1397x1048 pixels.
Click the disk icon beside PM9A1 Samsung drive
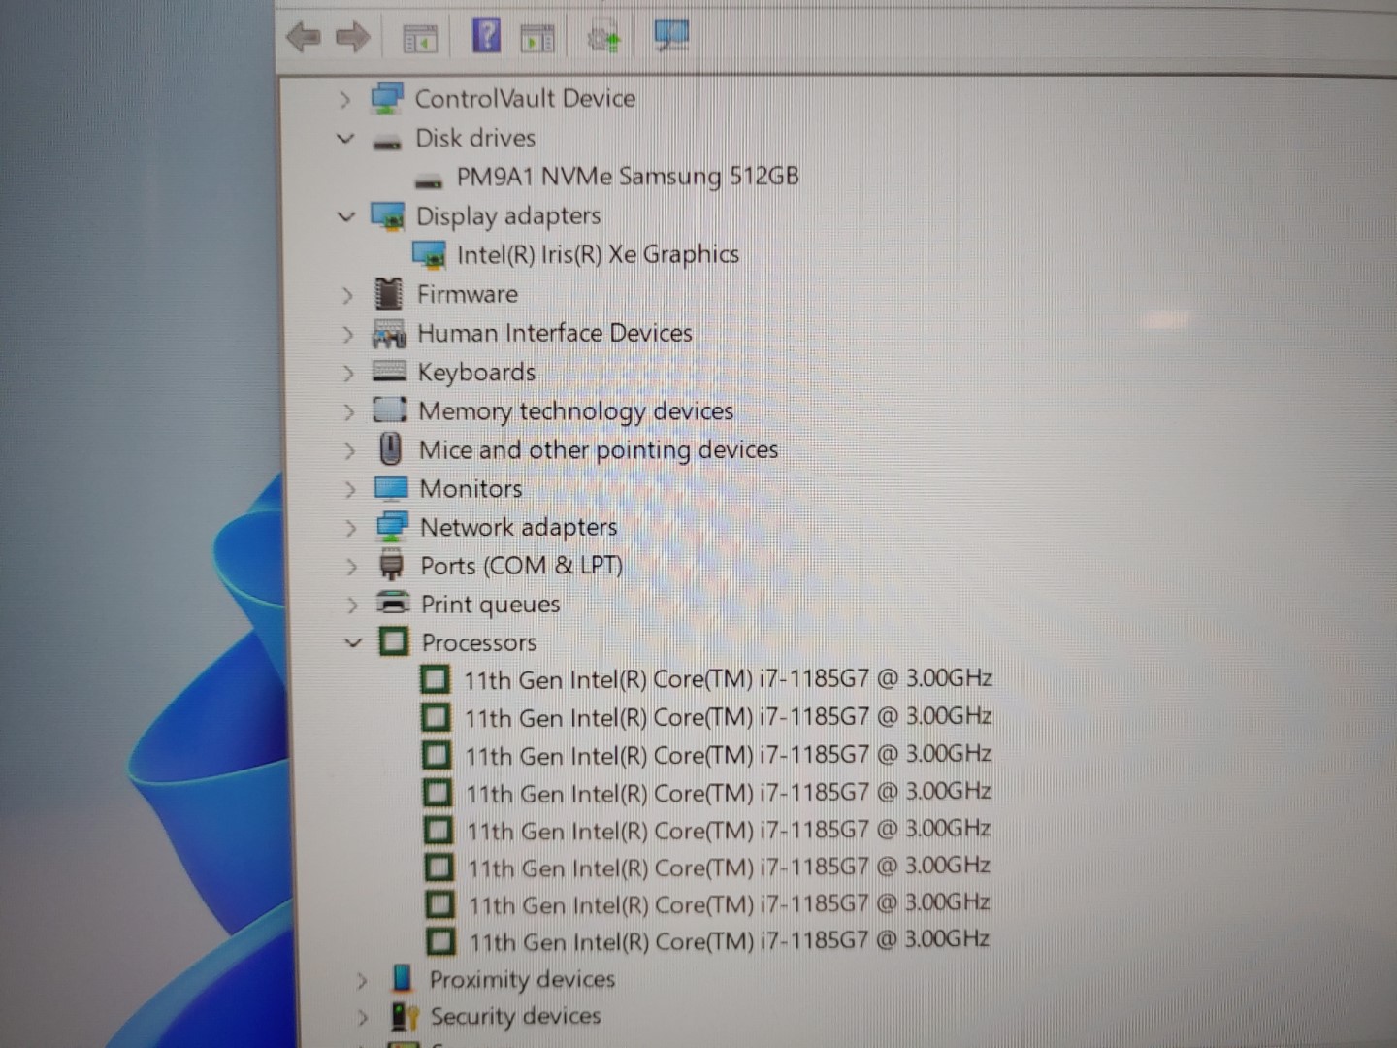[430, 177]
